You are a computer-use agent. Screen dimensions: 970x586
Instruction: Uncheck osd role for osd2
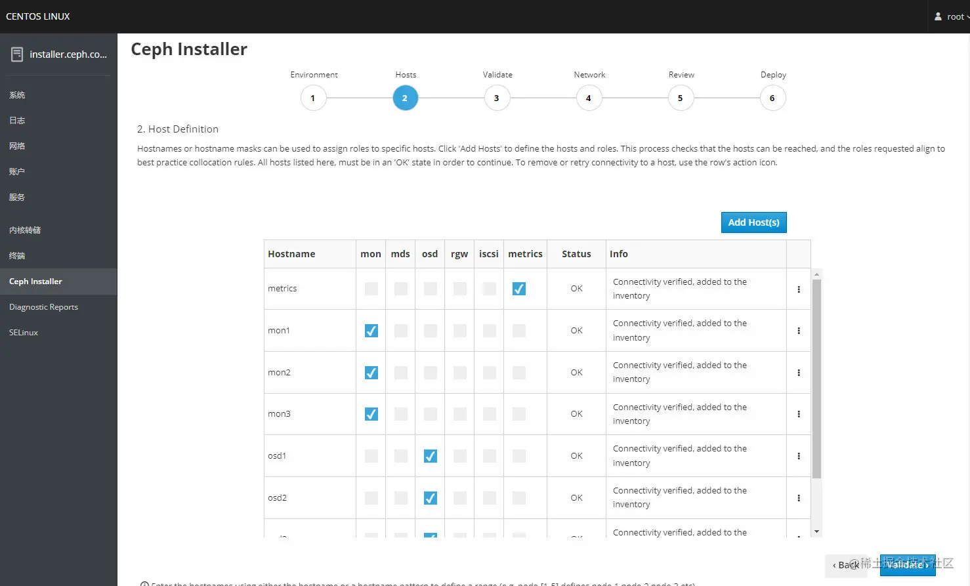point(431,498)
